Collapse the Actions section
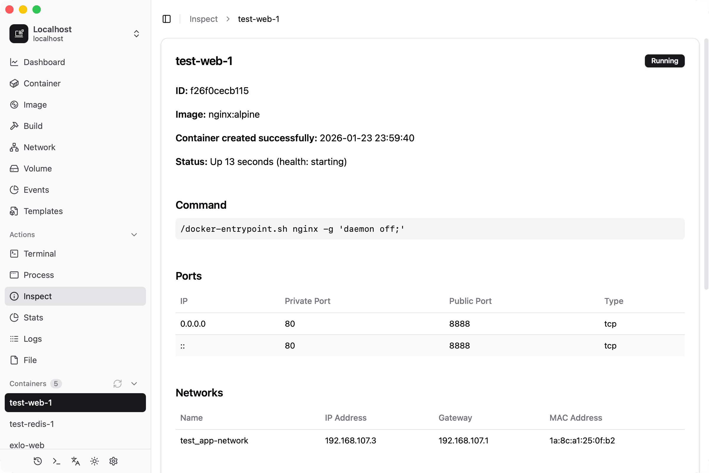 (x=134, y=234)
